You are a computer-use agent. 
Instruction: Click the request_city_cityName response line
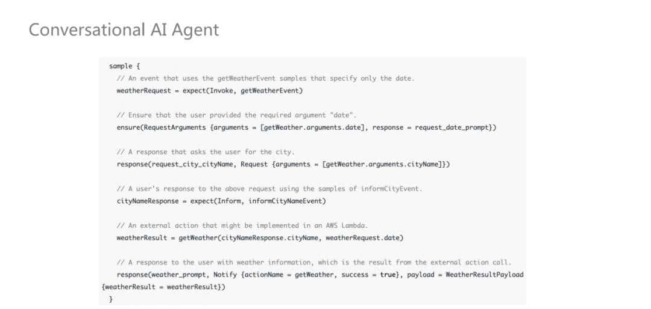click(x=283, y=164)
